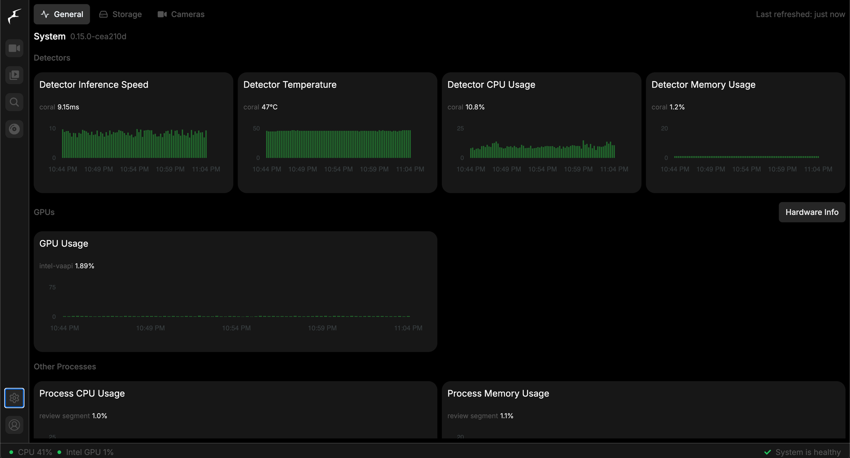Open the Live cameras view from sidebar
Screen dimensions: 850x458
point(14,48)
